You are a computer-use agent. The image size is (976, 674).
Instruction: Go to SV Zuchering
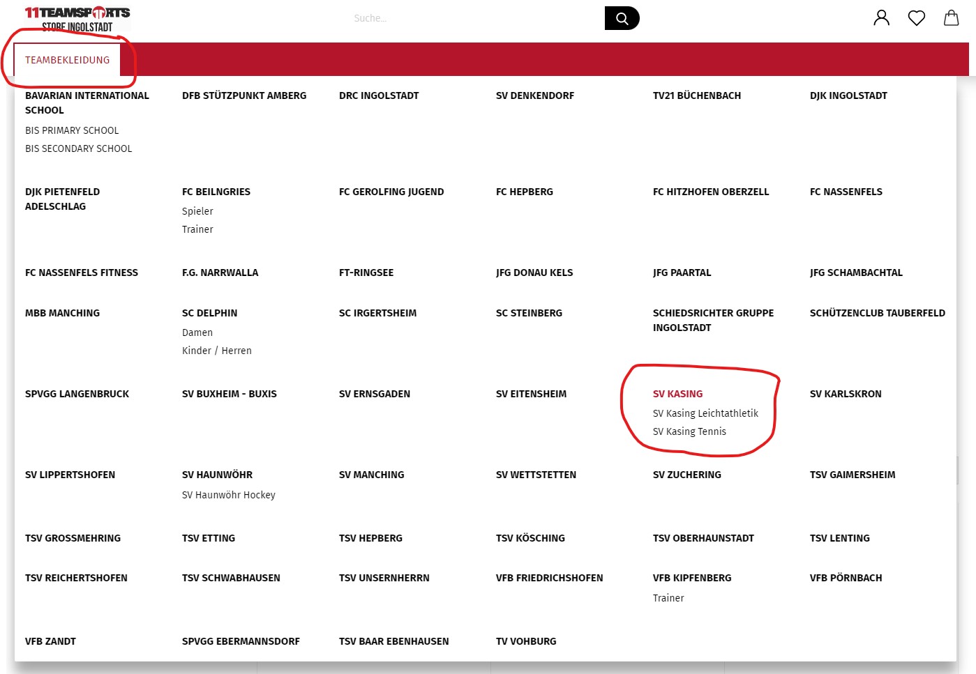tap(687, 475)
